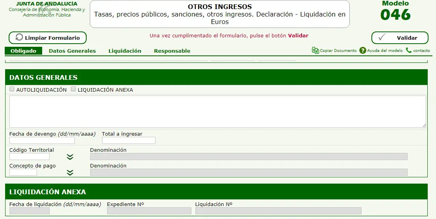Click the contacto phone icon
The height and width of the screenshot is (219, 436).
point(409,50)
